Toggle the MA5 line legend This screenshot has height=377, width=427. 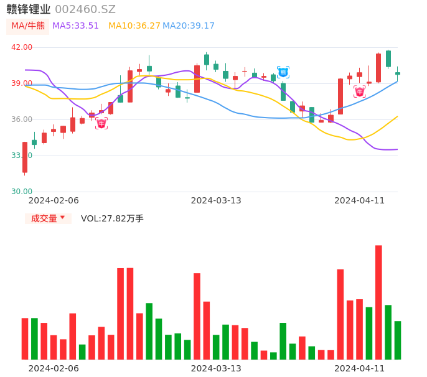pyautogui.click(x=75, y=26)
